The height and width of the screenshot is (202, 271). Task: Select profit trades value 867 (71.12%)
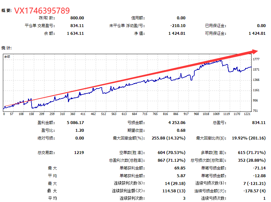171,160
